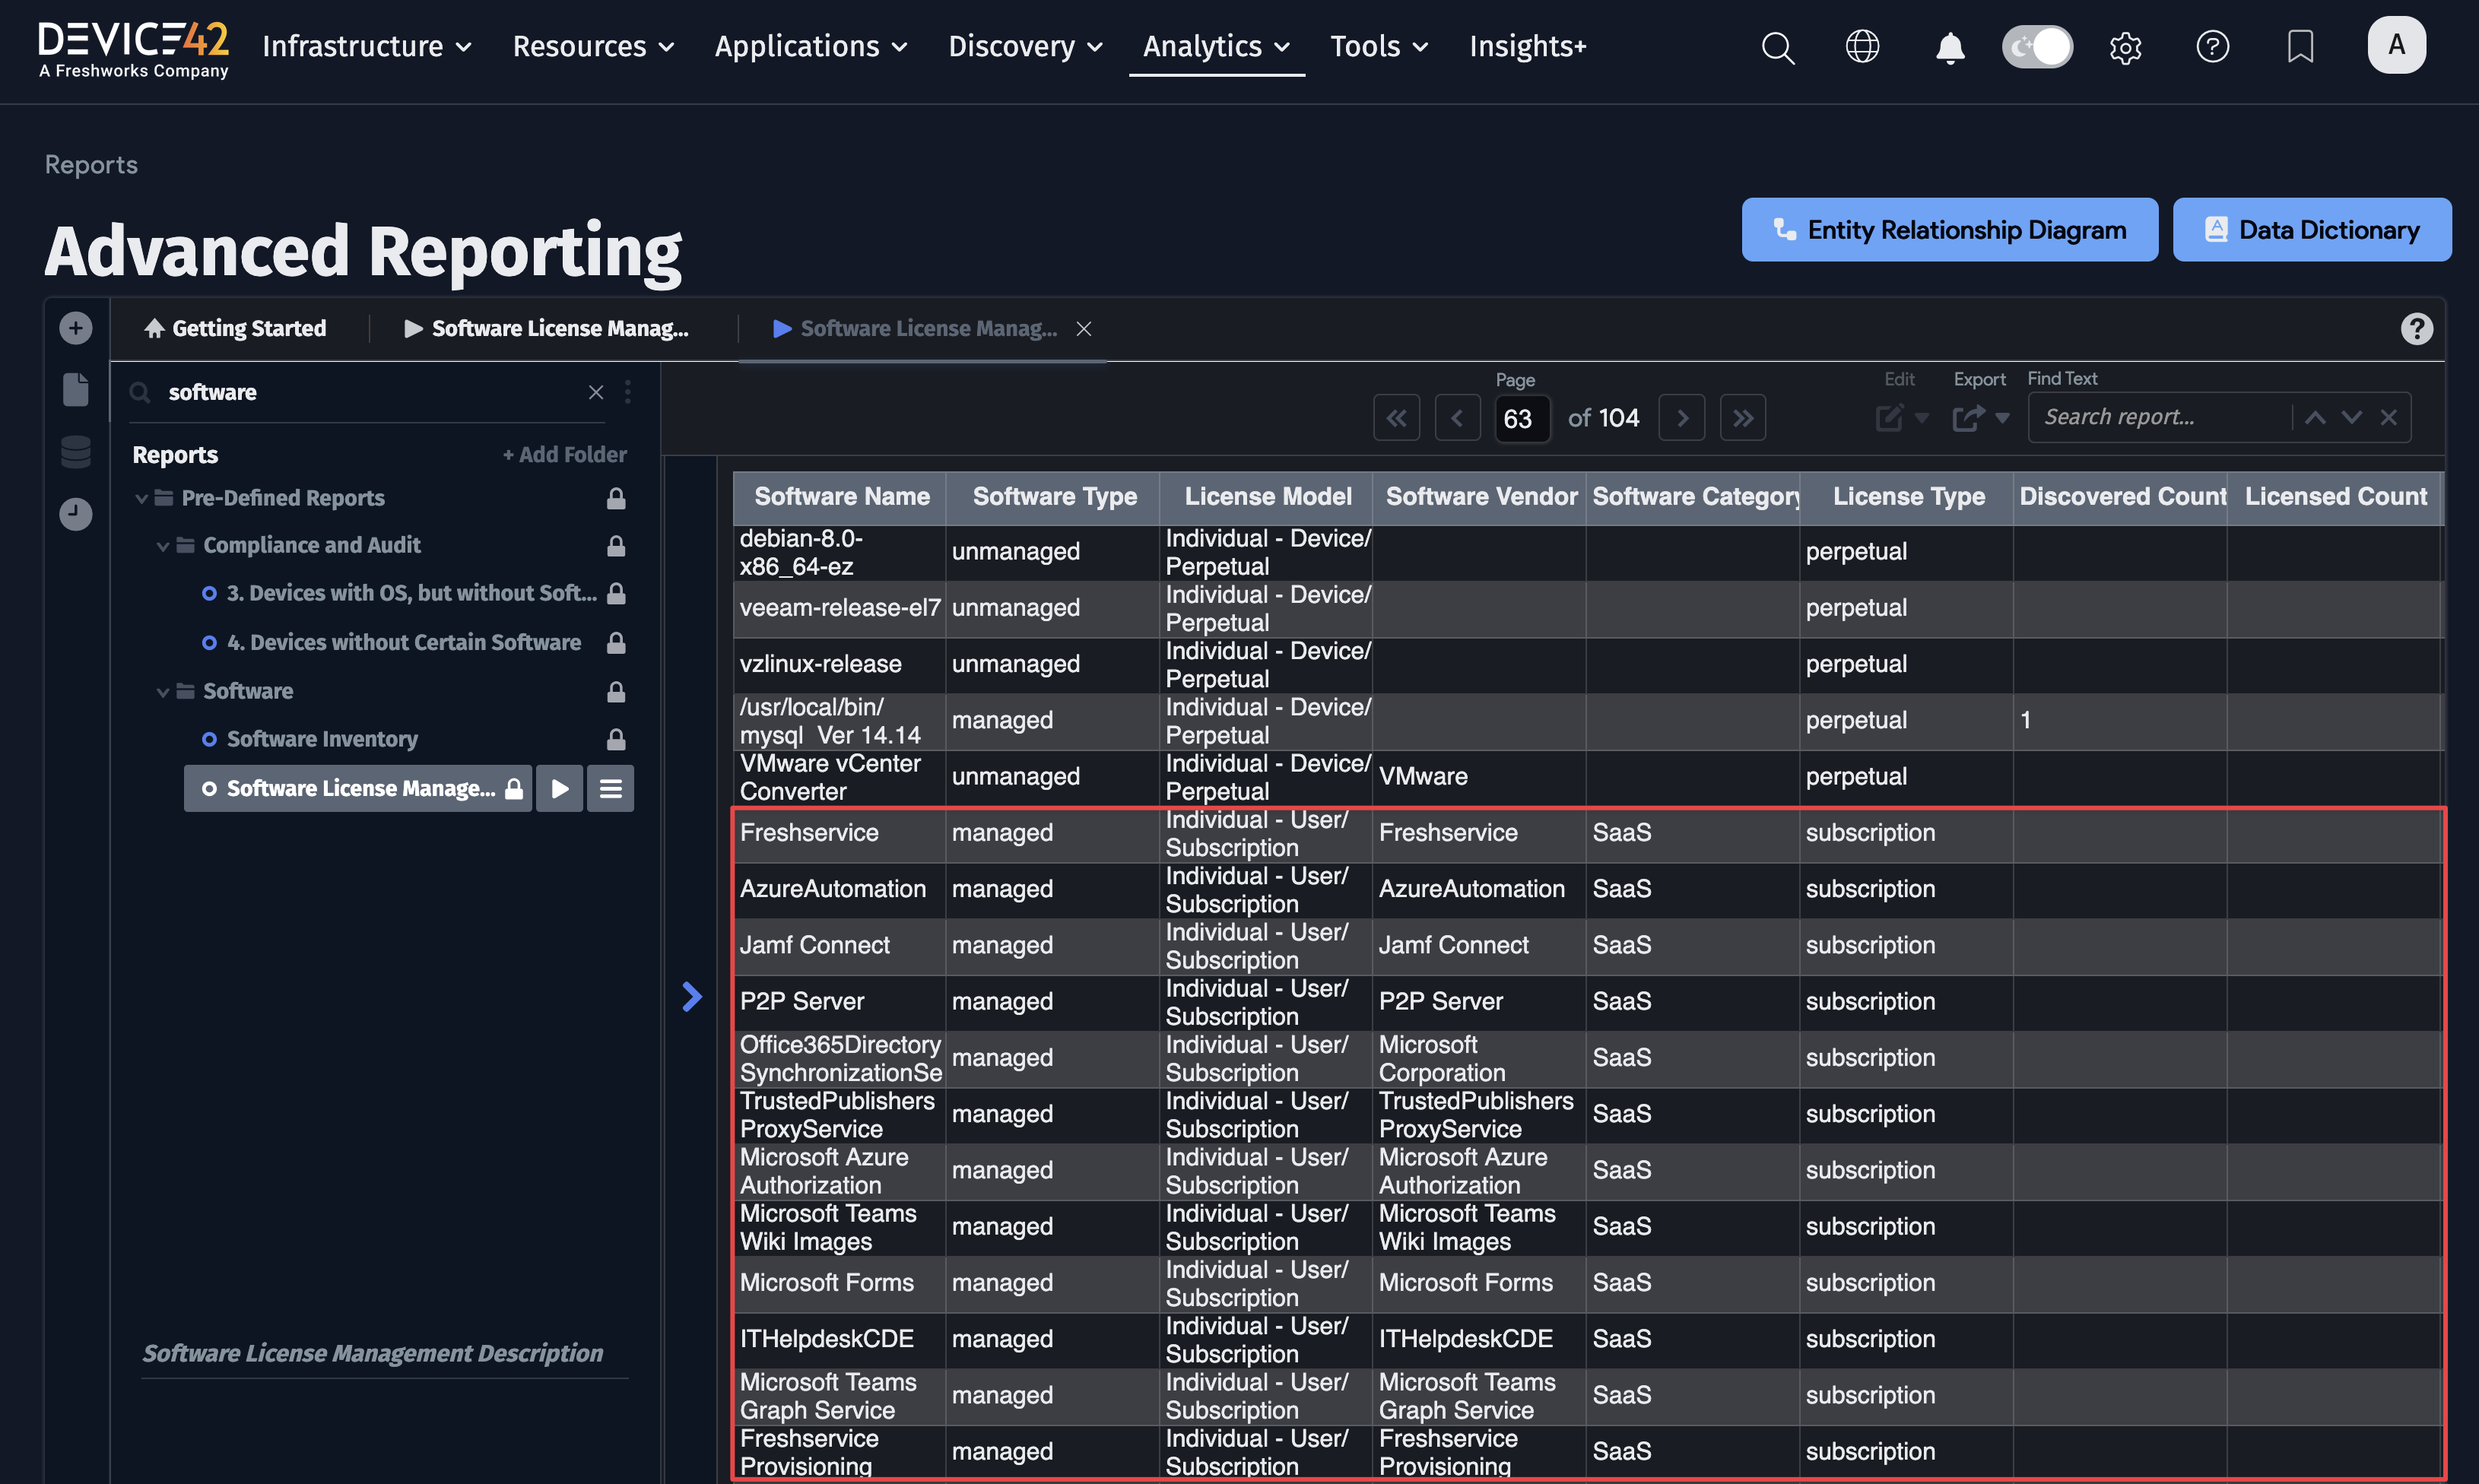Click the language globe icon
Screen dimensions: 2479x1484
coord(1862,46)
